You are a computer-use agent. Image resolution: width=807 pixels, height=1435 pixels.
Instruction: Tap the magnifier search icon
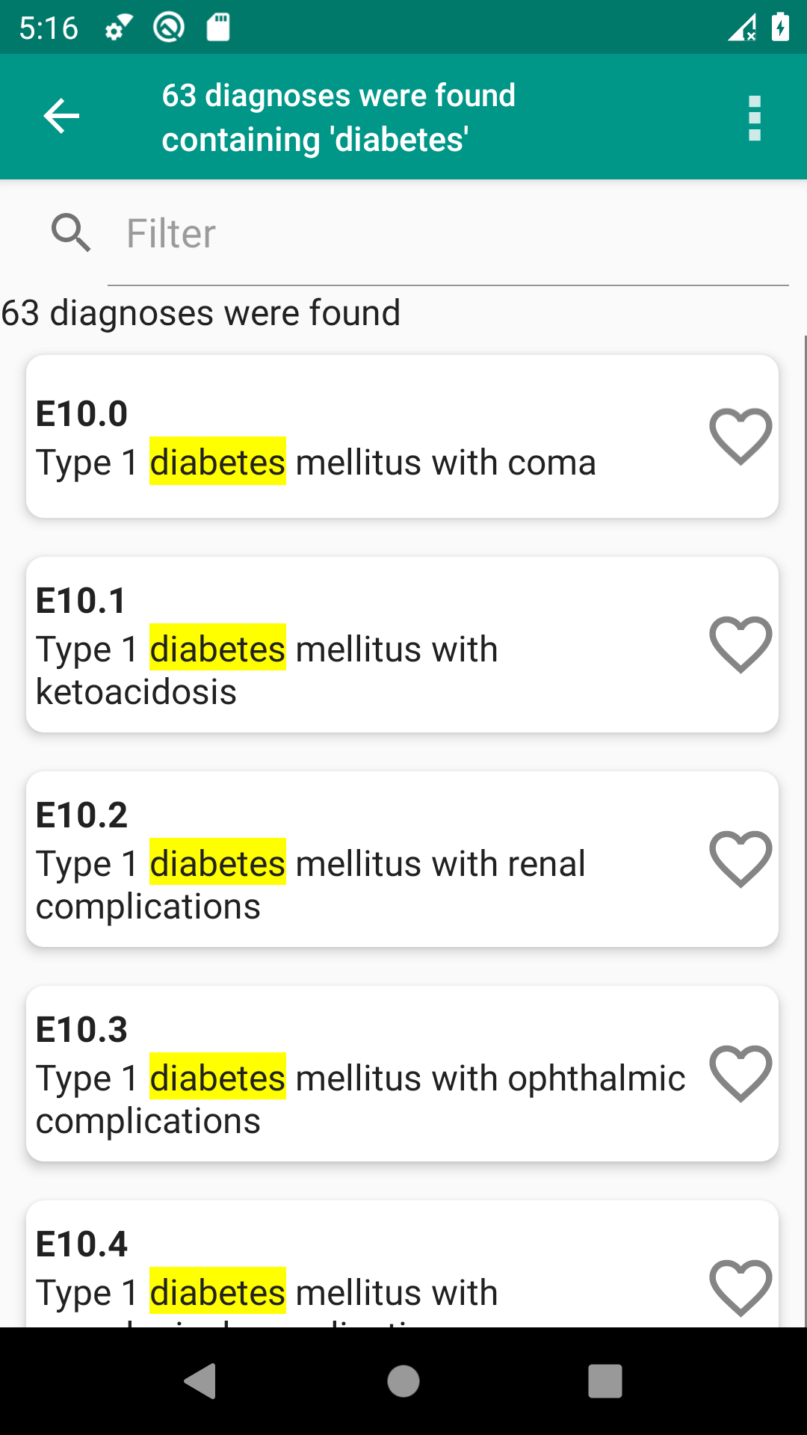point(71,232)
